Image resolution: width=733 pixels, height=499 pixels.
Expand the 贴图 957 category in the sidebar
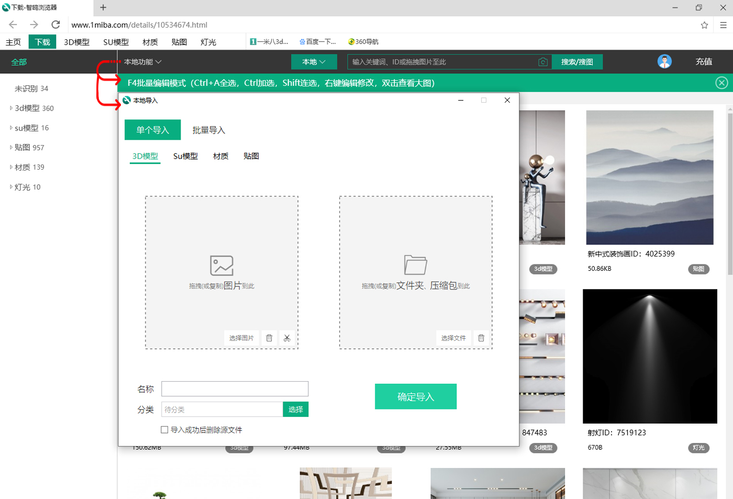pyautogui.click(x=12, y=147)
